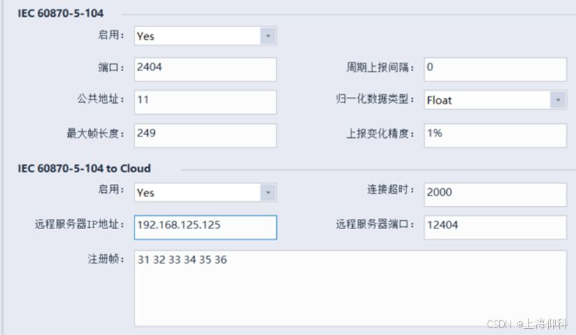
Task: Click the IEC 60870-5-104 section header
Action: tap(61, 13)
